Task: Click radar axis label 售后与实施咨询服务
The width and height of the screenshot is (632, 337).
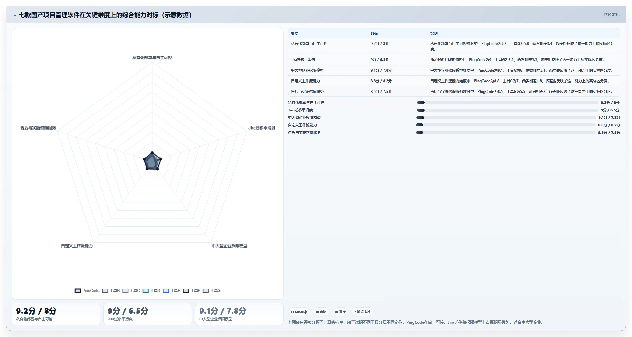Action: pos(38,128)
